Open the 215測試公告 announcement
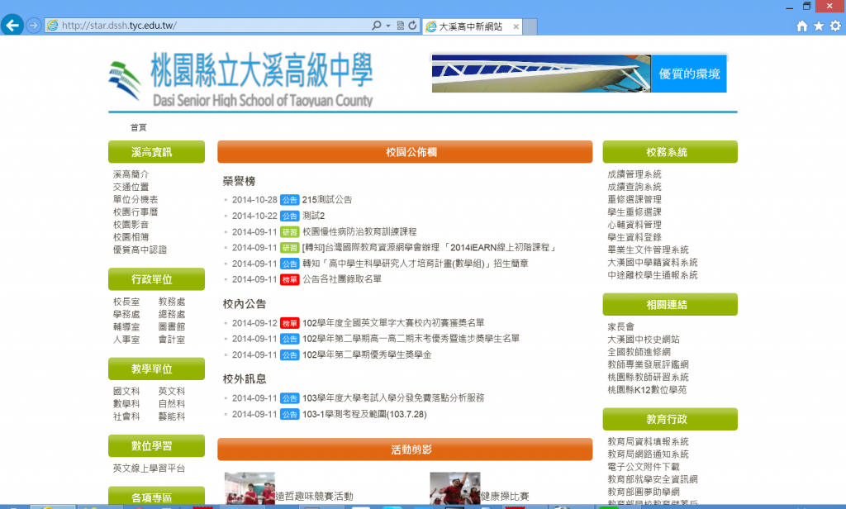Screen dimensions: 846x509 pos(327,199)
